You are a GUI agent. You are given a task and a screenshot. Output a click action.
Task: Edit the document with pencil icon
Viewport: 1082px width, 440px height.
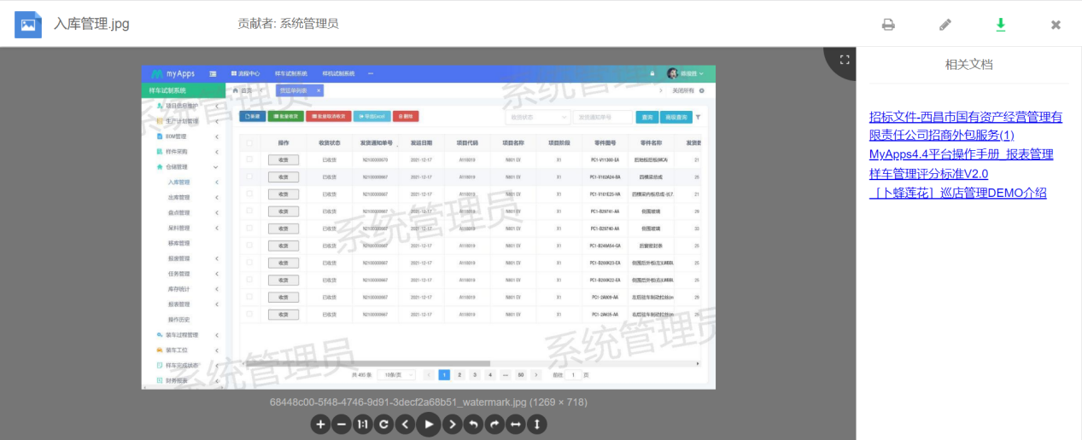click(x=945, y=25)
